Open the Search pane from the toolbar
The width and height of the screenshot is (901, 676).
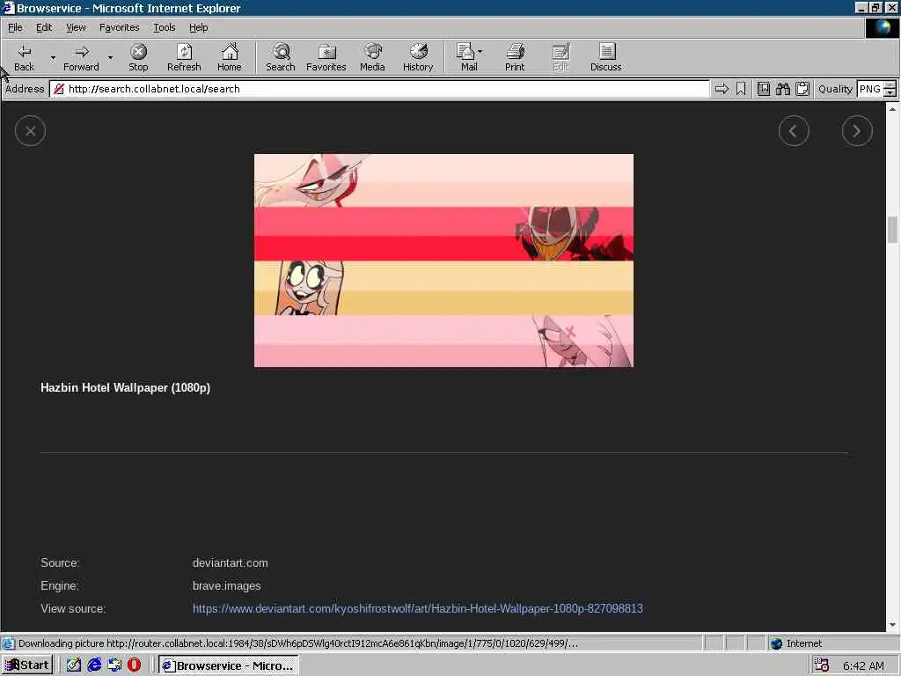tap(281, 57)
